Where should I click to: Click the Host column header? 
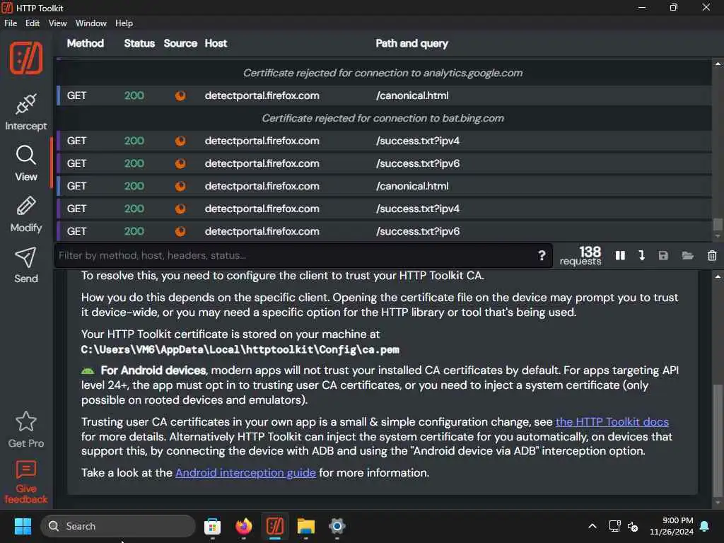pos(216,43)
